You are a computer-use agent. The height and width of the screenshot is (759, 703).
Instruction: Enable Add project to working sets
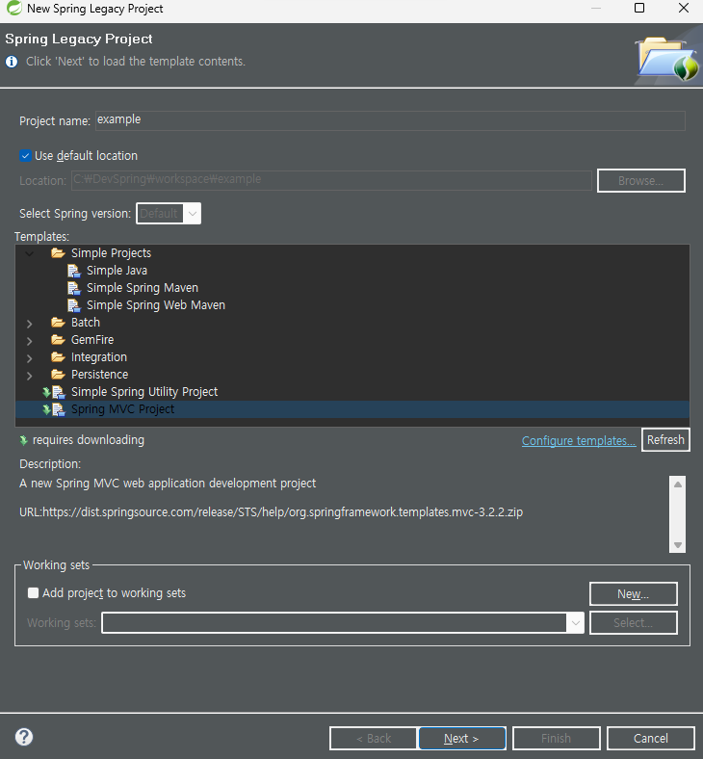(x=33, y=593)
